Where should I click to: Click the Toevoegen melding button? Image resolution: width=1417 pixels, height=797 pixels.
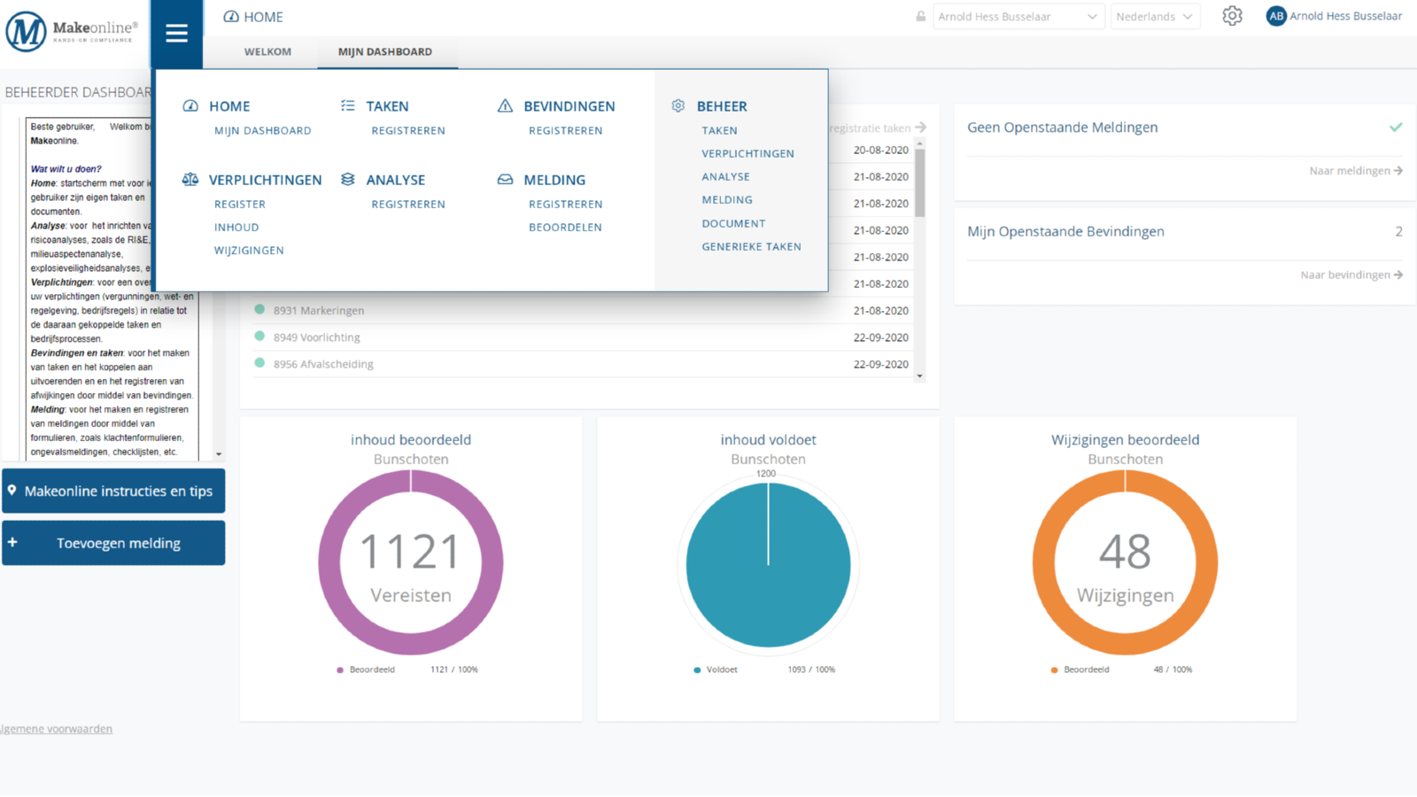113,543
